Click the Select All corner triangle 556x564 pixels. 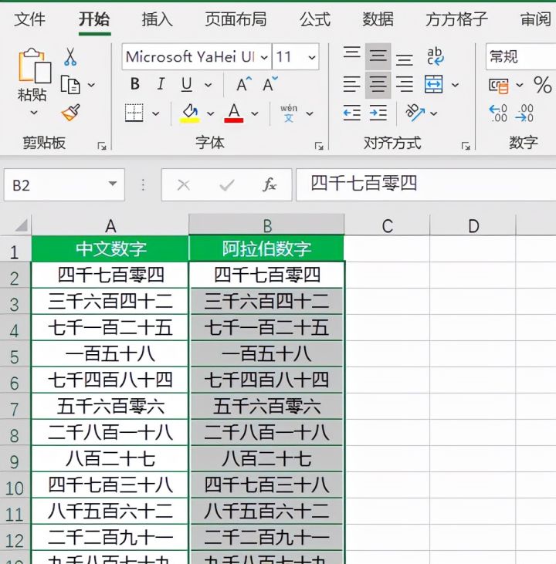click(x=21, y=226)
